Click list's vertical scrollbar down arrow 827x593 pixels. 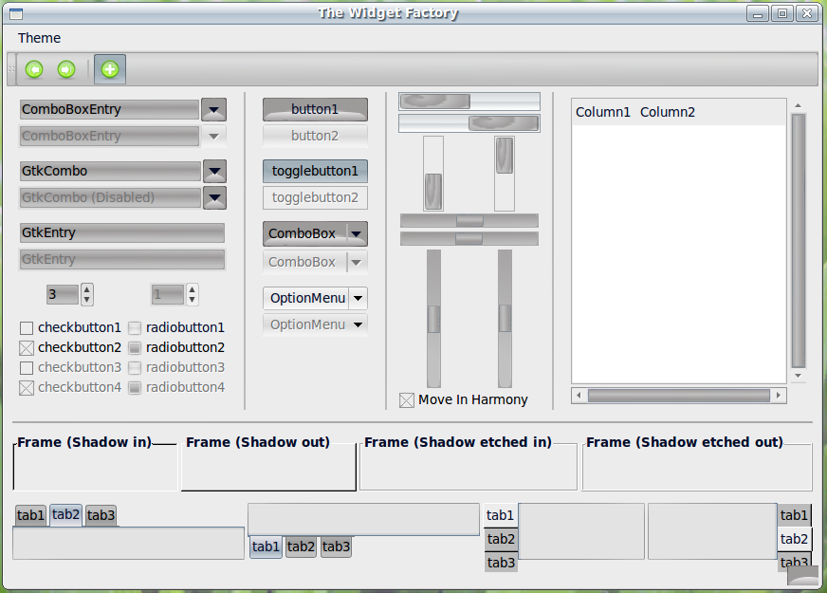[798, 375]
